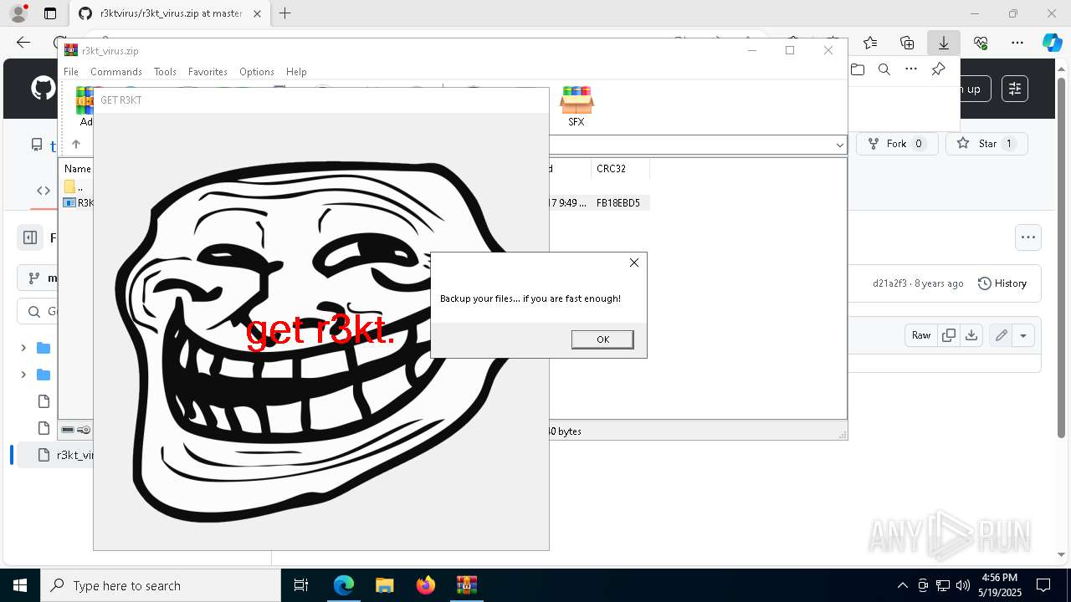Open Edge Collections icon
The height and width of the screenshot is (602, 1071).
click(x=907, y=43)
